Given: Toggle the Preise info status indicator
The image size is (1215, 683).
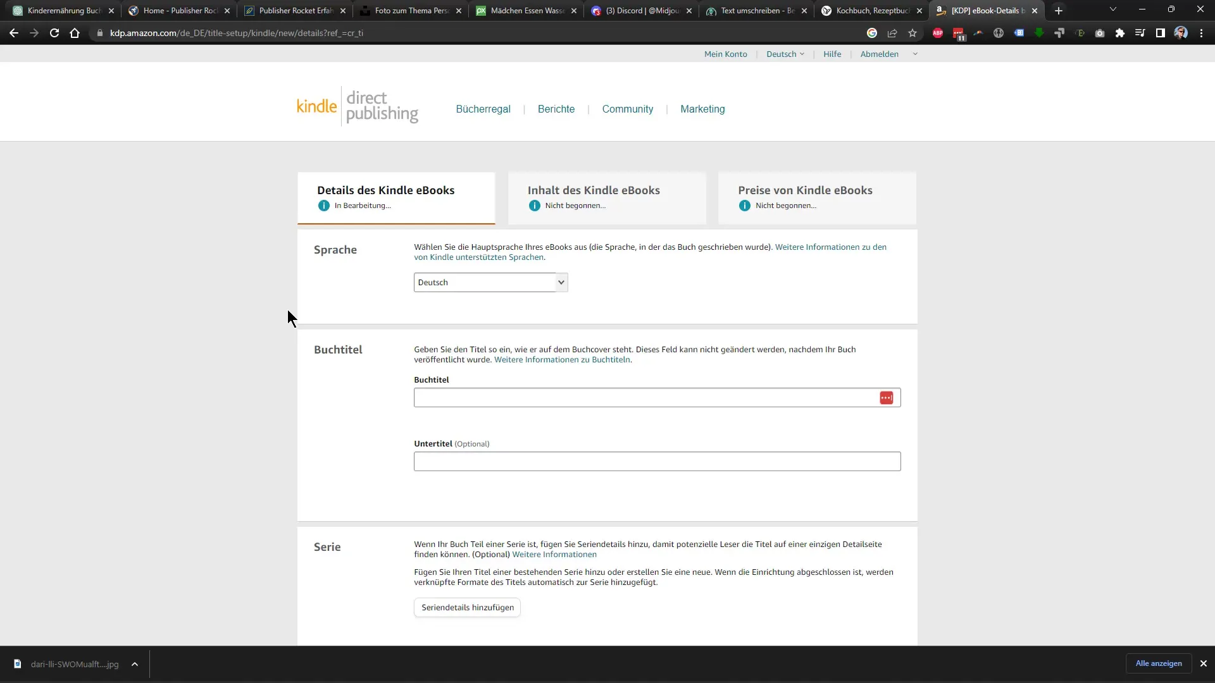Looking at the screenshot, I should (x=745, y=205).
